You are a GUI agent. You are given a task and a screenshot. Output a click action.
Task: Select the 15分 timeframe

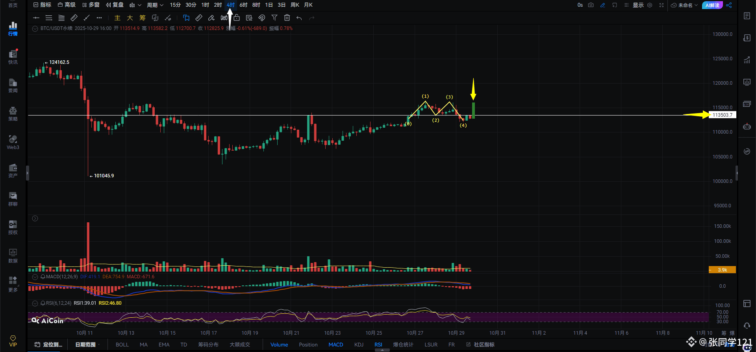point(175,5)
